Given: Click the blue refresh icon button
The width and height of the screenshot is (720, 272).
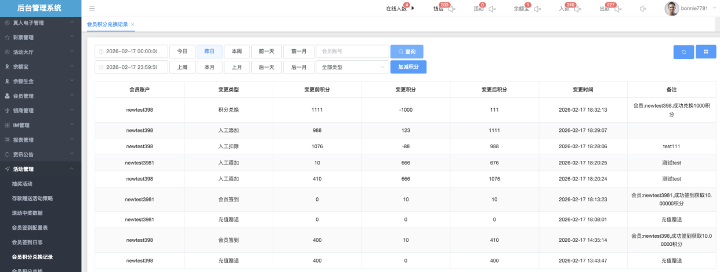Looking at the screenshot, I should [x=683, y=52].
